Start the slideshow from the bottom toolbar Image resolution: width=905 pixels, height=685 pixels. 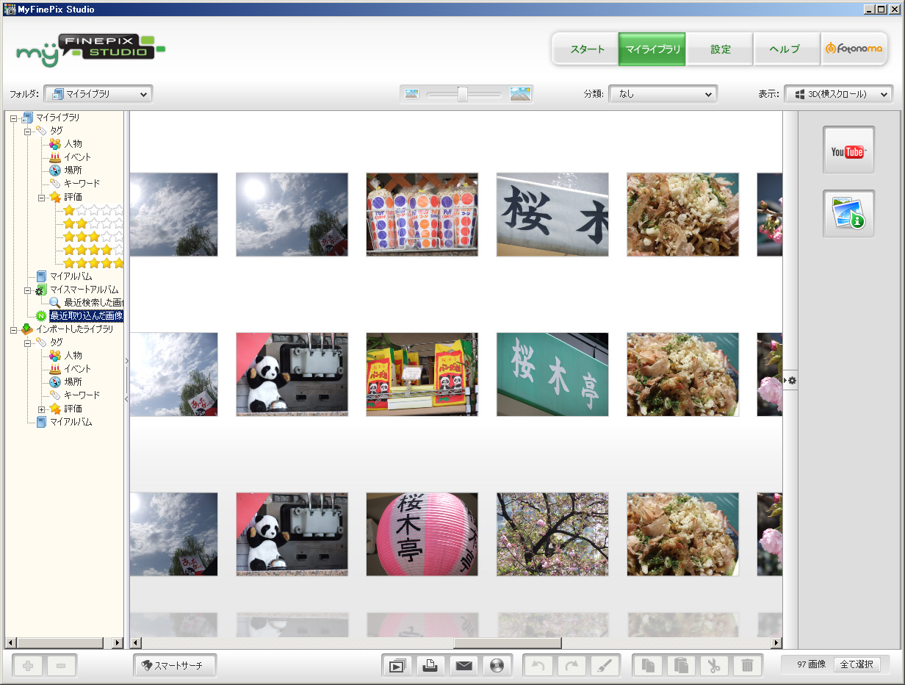(397, 666)
